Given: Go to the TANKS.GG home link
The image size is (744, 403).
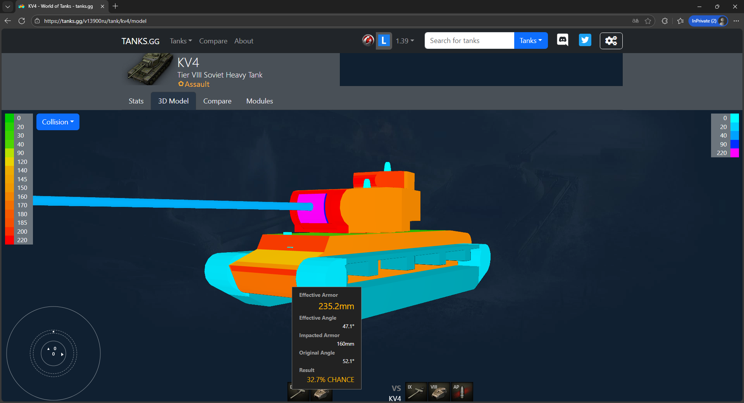Looking at the screenshot, I should [x=140, y=41].
